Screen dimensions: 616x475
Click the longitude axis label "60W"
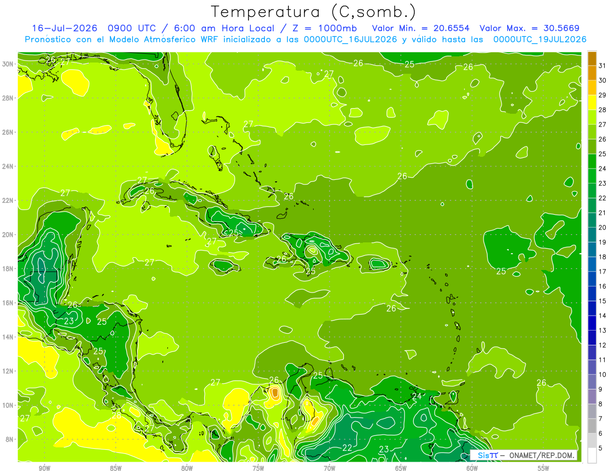click(x=472, y=468)
